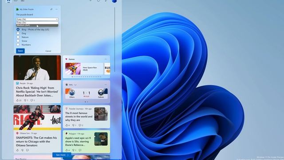Save the puzzle widget settings
The height and width of the screenshot is (160, 284).
point(20,51)
